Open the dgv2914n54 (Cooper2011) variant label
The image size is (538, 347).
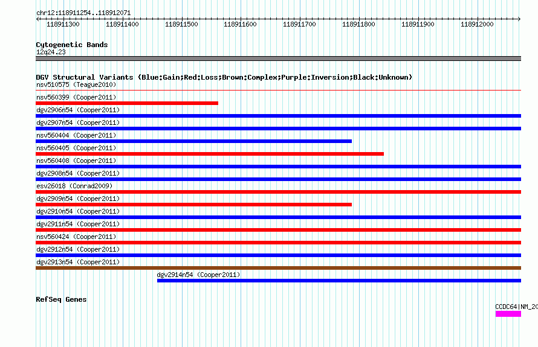198,275
